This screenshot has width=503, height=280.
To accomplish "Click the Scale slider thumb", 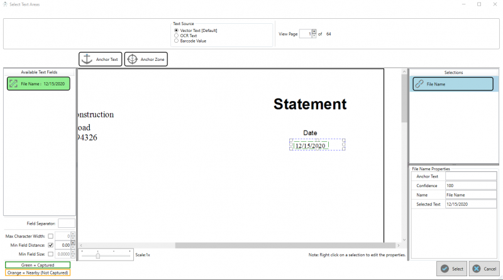I will tap(97, 255).
